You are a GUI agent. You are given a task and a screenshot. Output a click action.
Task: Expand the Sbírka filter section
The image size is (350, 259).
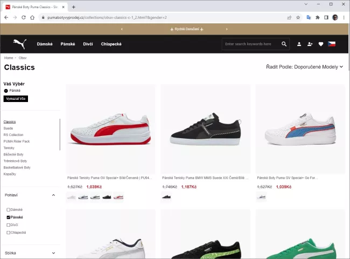(x=53, y=253)
